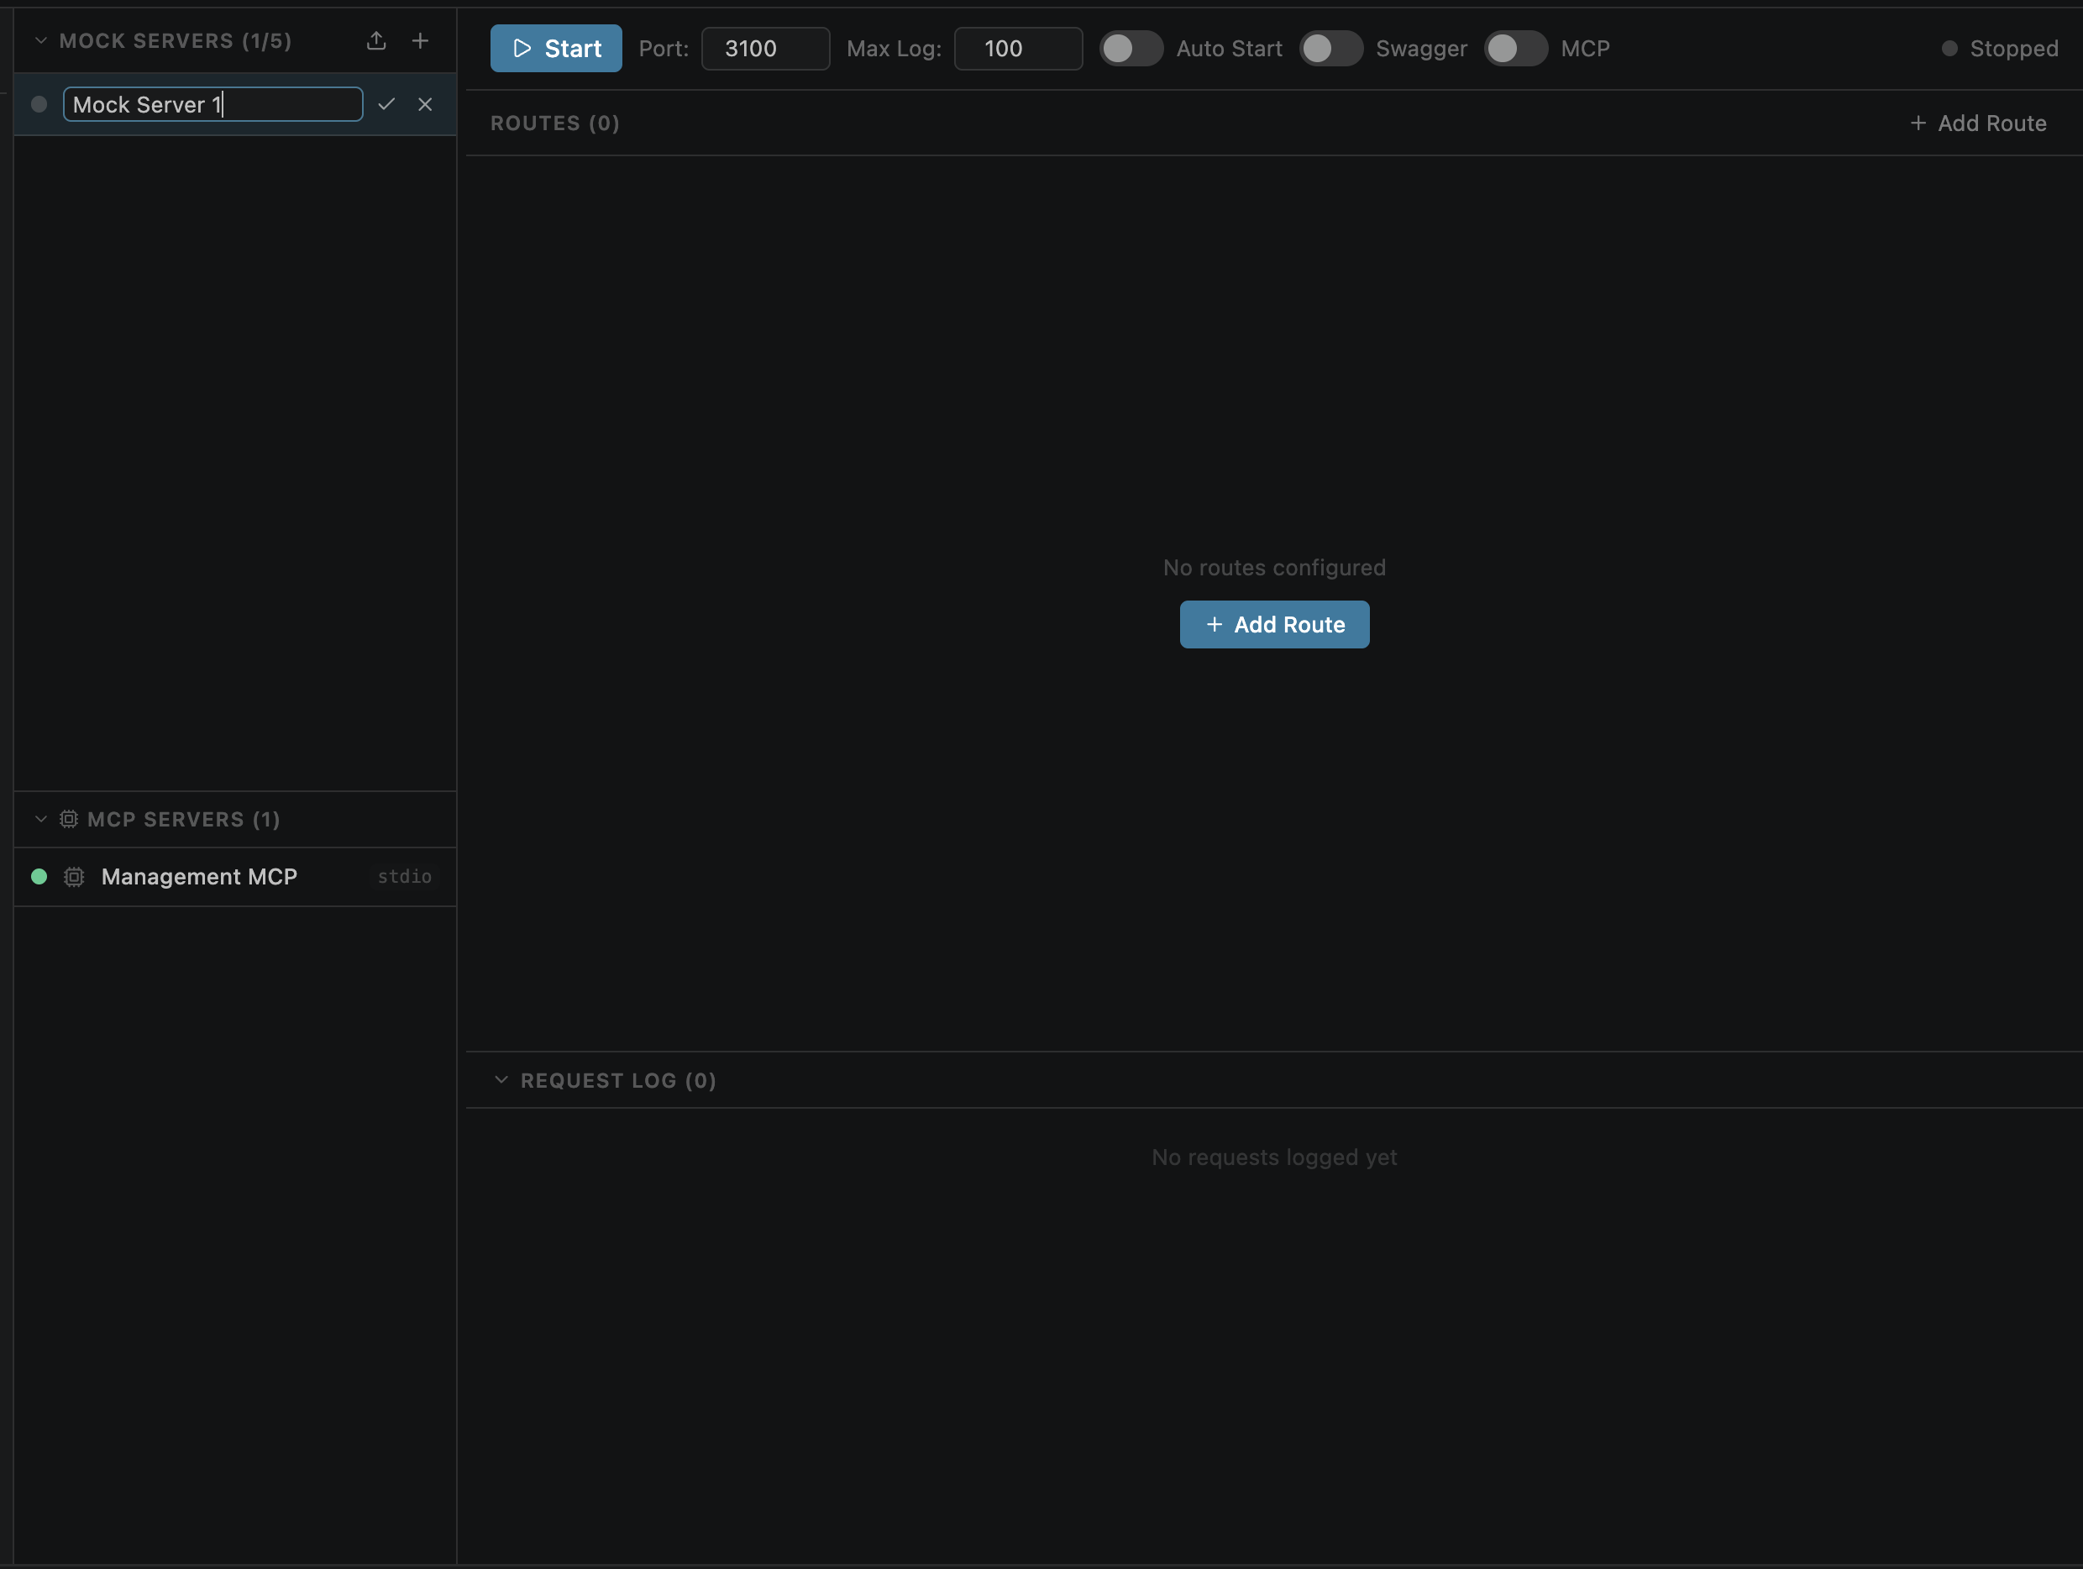
Task: Click the MCP Servers chip icon in header
Action: pyautogui.click(x=69, y=819)
